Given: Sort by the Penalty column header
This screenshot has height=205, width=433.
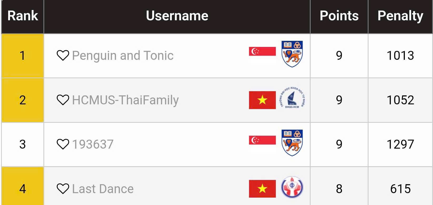Looking at the screenshot, I should tap(400, 16).
